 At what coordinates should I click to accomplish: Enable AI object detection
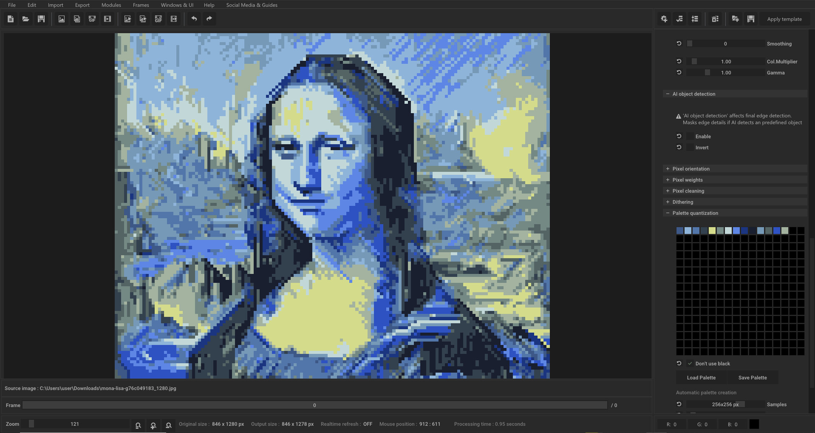690,136
